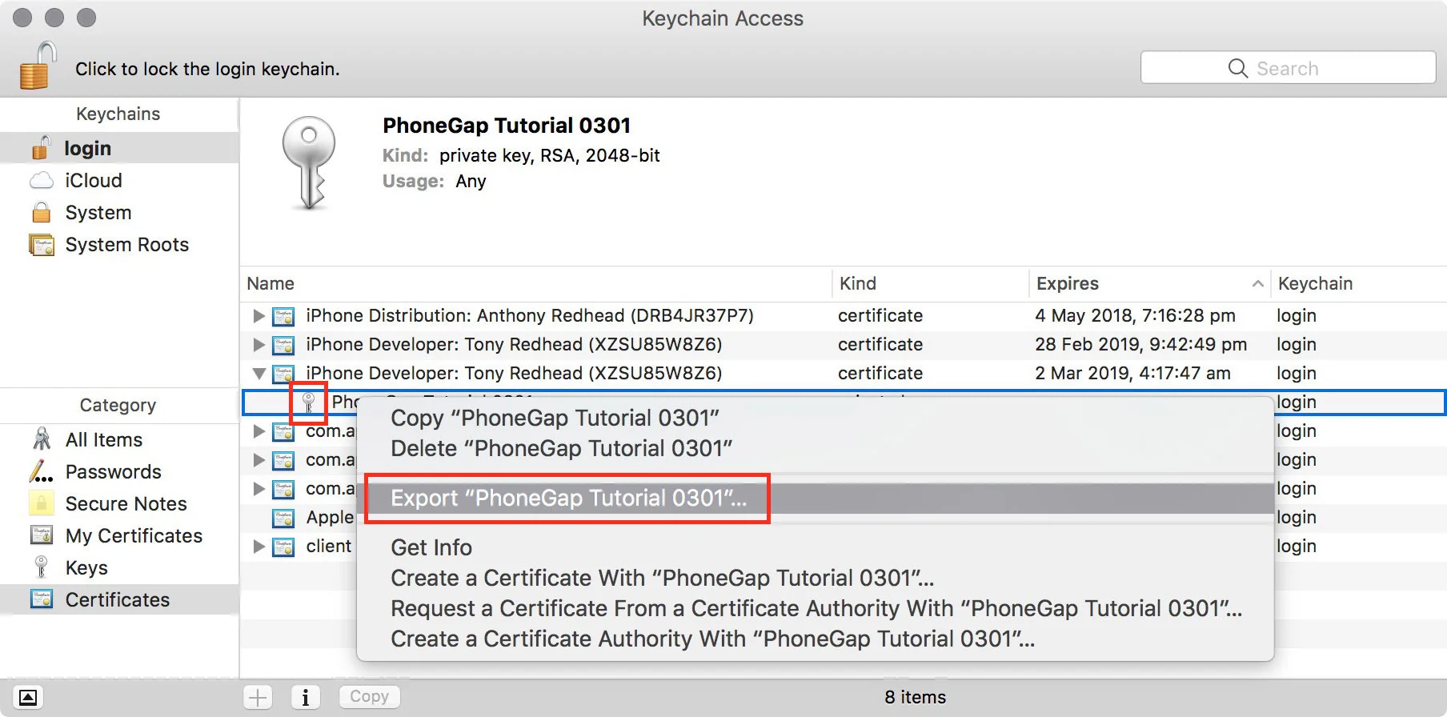Image resolution: width=1447 pixels, height=717 pixels.
Task: Toggle the preview pane icon at bottom left
Action: [28, 697]
